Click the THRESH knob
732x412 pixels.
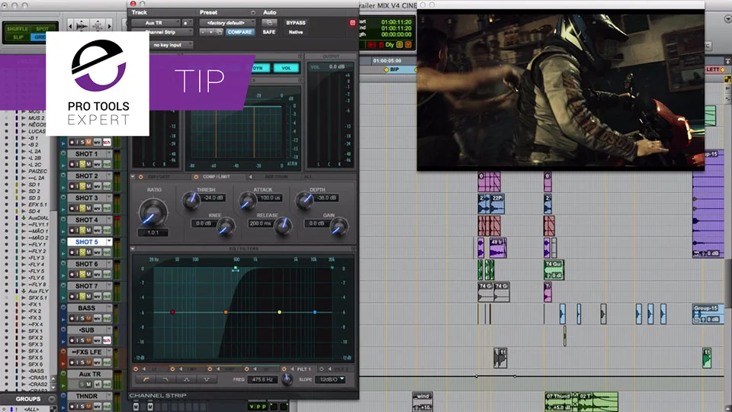pyautogui.click(x=191, y=201)
